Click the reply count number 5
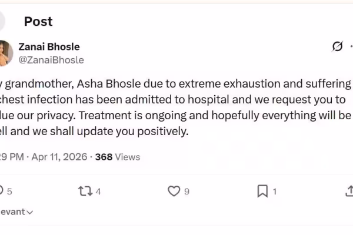Viewport: 353px width, 235px height. coord(9,191)
